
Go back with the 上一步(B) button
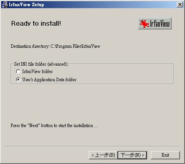click(103, 155)
